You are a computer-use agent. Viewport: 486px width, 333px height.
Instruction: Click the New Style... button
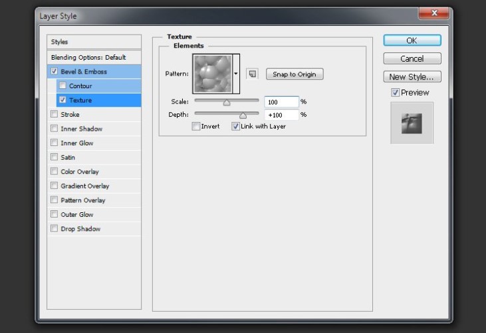click(412, 77)
